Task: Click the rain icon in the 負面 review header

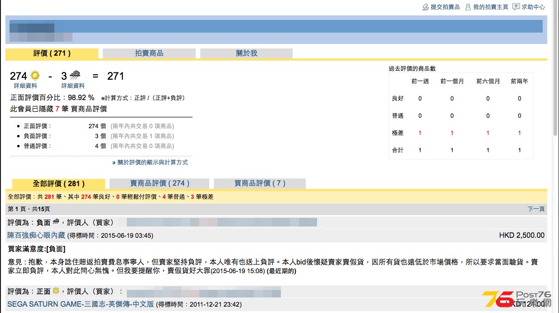Action: point(56,222)
